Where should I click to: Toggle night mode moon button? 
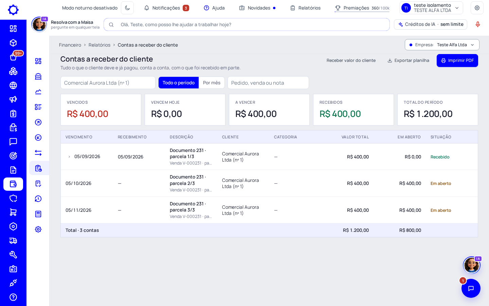pyautogui.click(x=127, y=8)
